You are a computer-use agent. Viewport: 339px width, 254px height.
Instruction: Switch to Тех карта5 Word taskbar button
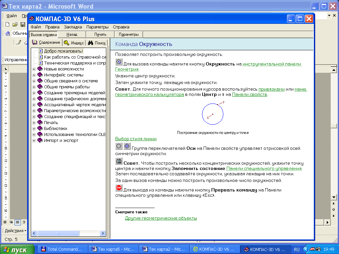pos(114,249)
